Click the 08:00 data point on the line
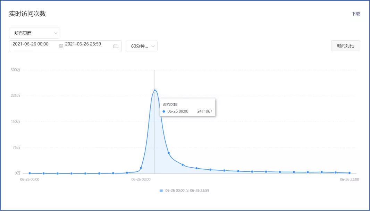 pos(141,168)
